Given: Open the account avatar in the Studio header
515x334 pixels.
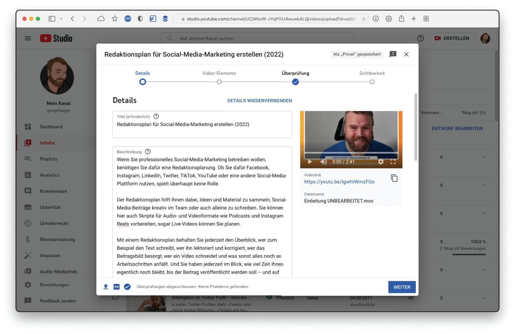Looking at the screenshot, I should point(485,38).
